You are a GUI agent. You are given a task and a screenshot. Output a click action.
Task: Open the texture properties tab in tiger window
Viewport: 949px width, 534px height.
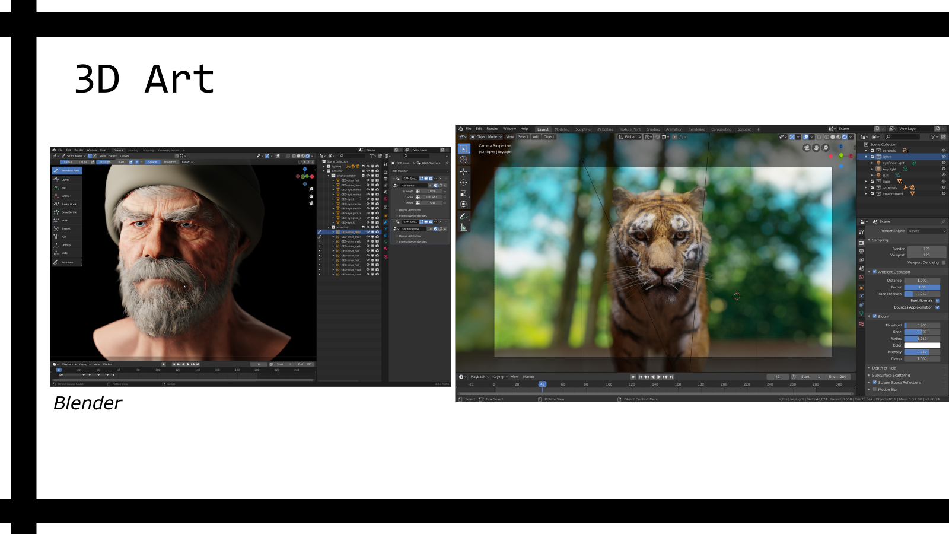click(x=861, y=324)
